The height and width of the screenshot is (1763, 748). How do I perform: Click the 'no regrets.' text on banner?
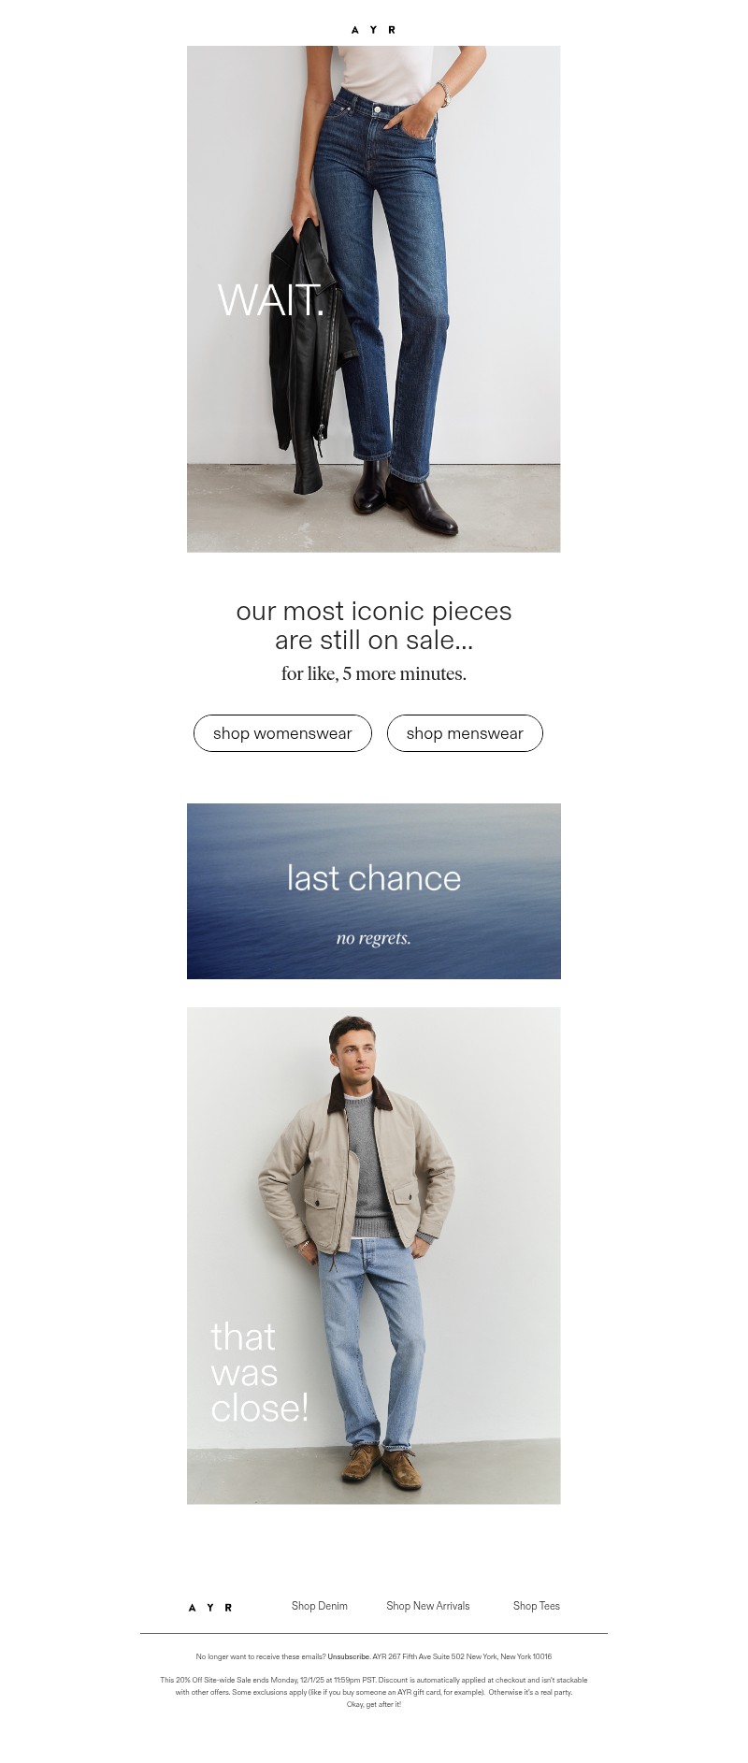[x=374, y=938]
